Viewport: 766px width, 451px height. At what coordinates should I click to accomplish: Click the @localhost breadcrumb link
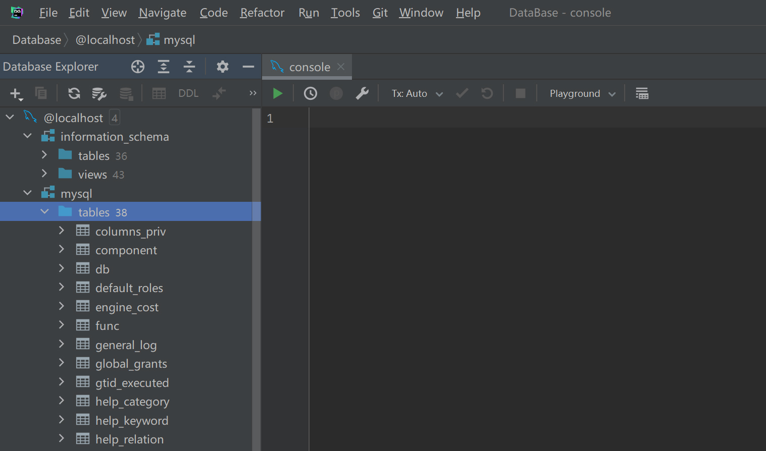(105, 40)
